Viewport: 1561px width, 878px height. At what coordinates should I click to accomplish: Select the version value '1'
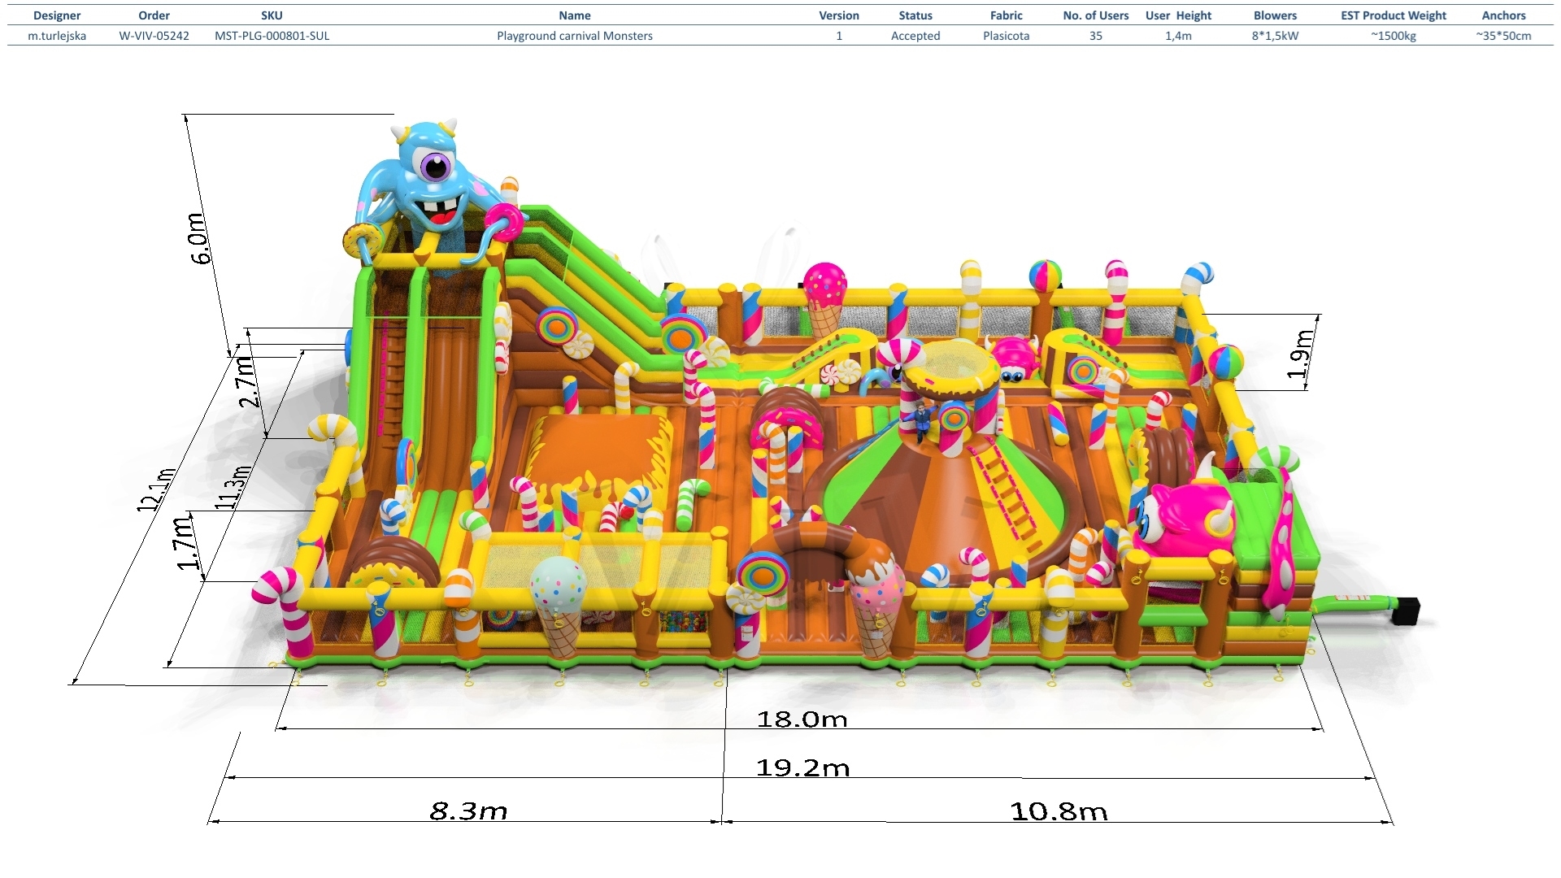839,36
